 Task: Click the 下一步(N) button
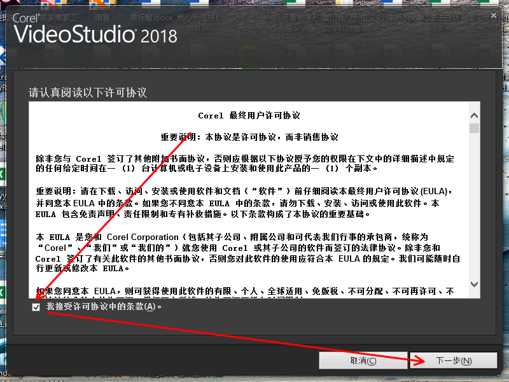click(454, 360)
